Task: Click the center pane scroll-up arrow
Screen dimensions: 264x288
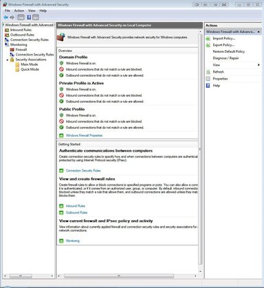Action: coord(200,32)
